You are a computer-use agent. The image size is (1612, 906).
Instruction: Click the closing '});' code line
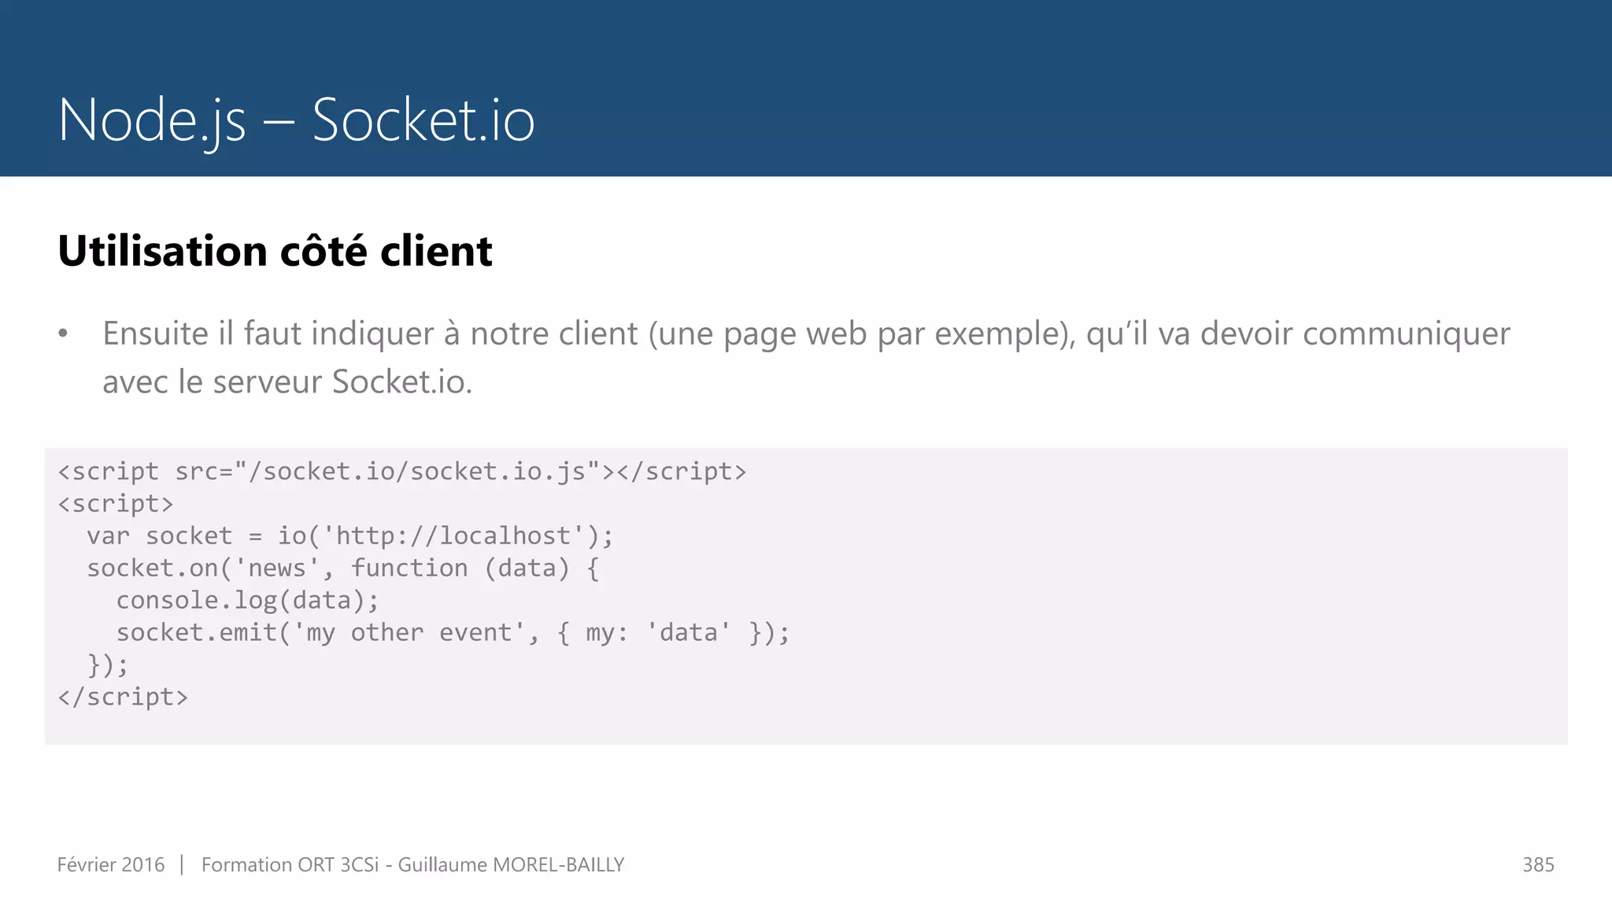[108, 665]
